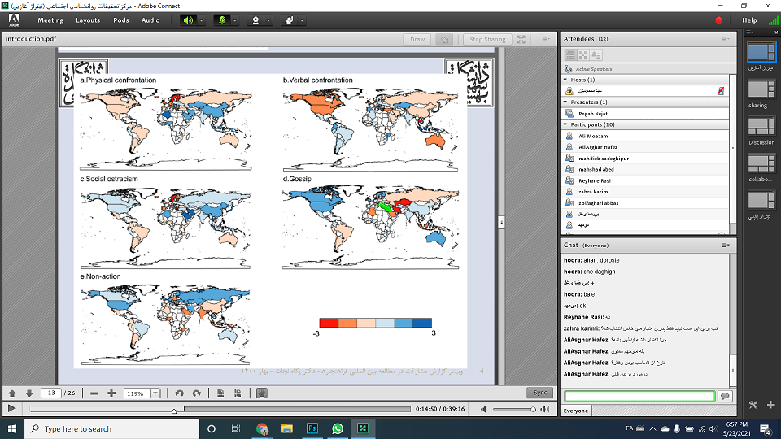Zoom in on the document
Viewport: 781px width, 439px height.
coord(111,393)
